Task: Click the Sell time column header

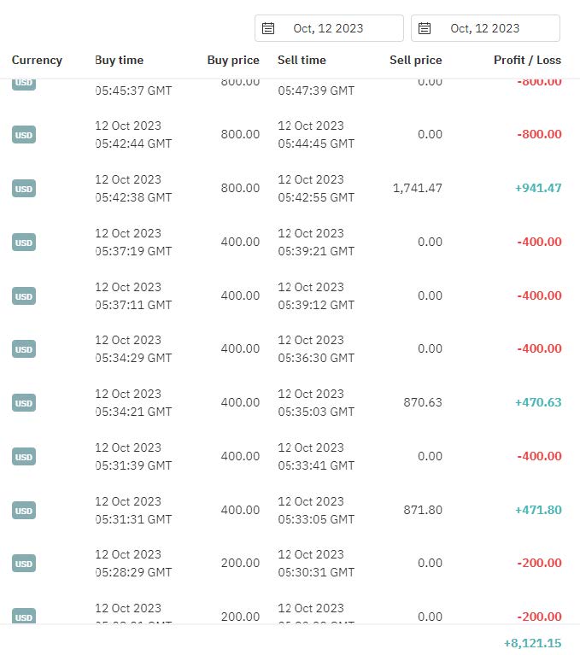Action: click(302, 61)
